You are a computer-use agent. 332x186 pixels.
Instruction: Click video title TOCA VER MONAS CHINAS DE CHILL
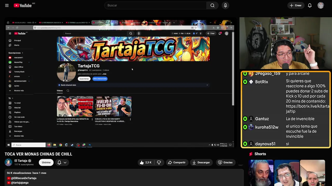[38, 154]
